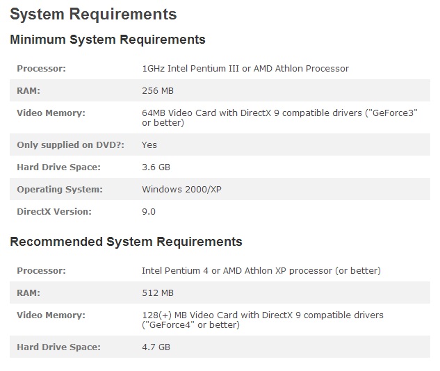The height and width of the screenshot is (371, 440).
Task: Click the "DirectX Version" label
Action: pyautogui.click(x=54, y=212)
